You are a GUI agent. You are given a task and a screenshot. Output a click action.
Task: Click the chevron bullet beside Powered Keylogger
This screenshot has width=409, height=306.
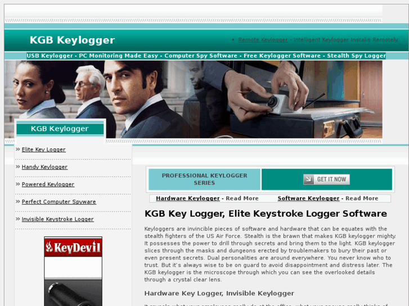click(x=18, y=184)
